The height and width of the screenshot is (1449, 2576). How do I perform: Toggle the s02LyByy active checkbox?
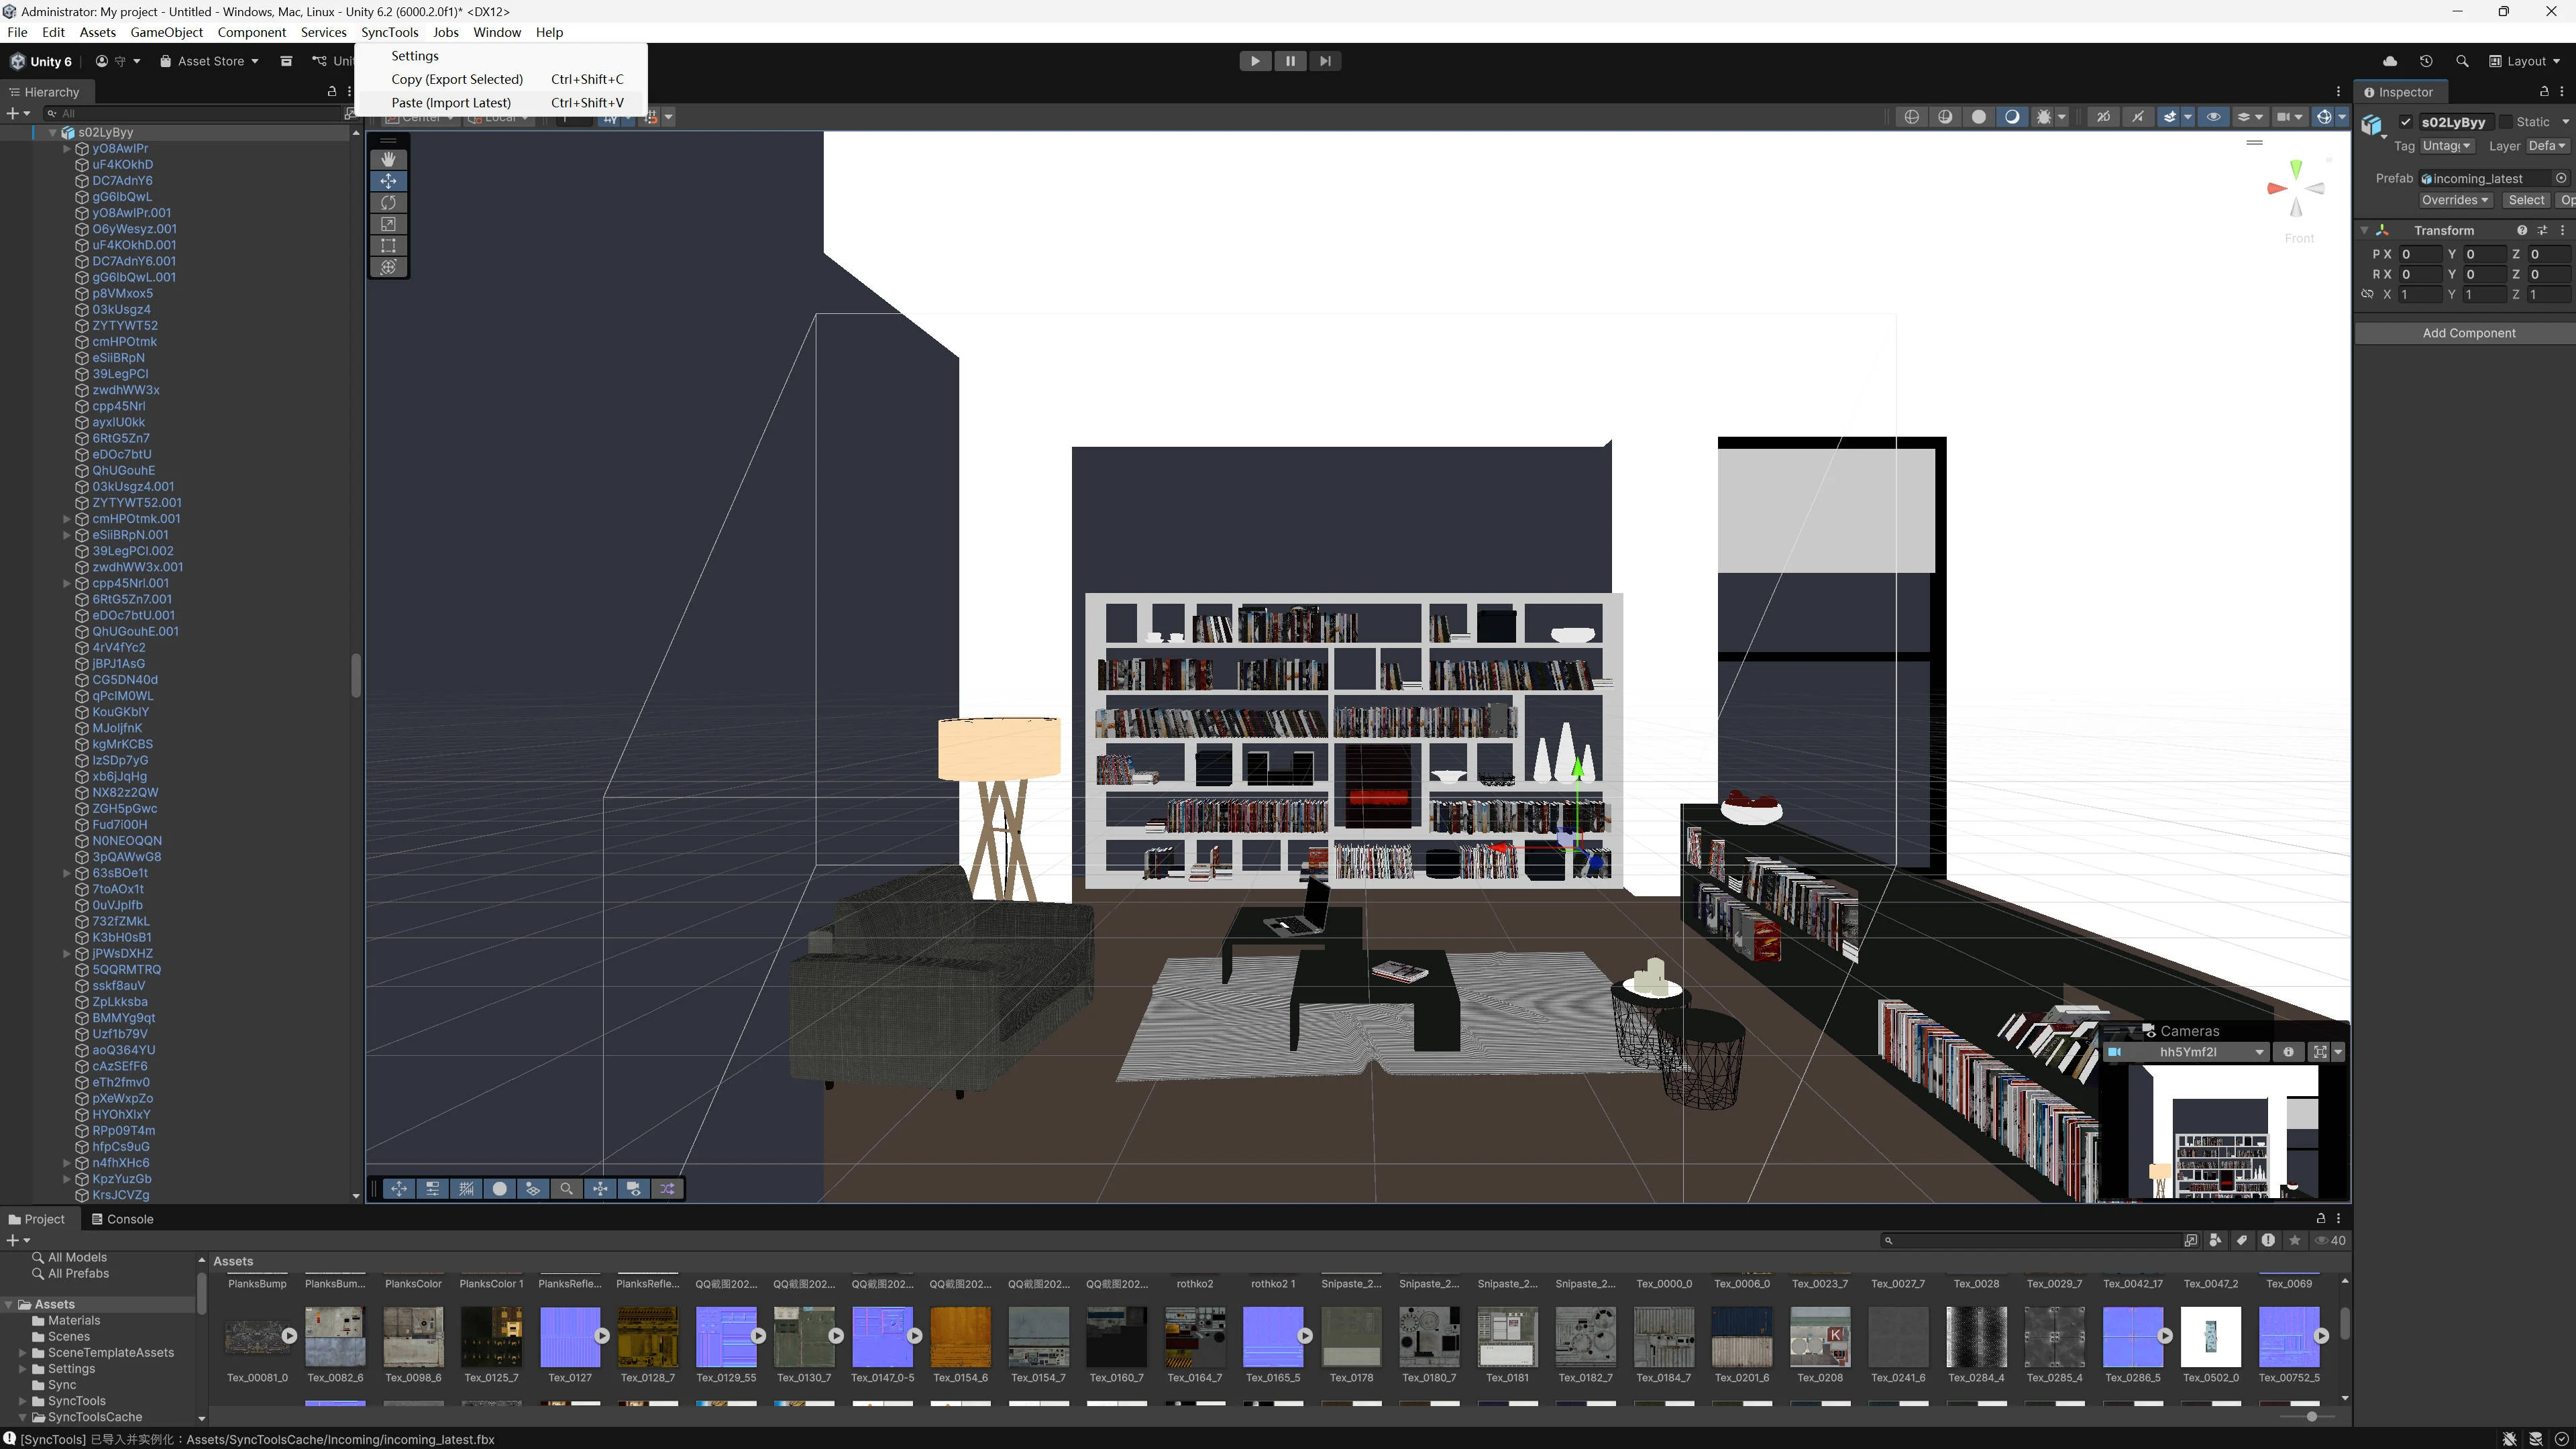click(2406, 122)
